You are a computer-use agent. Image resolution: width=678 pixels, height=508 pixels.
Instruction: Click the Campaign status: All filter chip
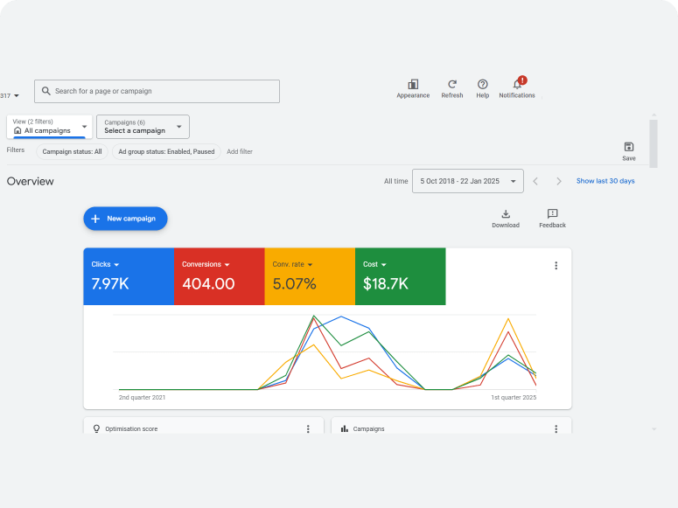(73, 151)
